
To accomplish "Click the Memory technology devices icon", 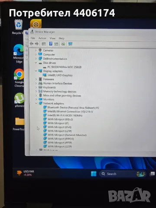I will (x=40, y=91).
